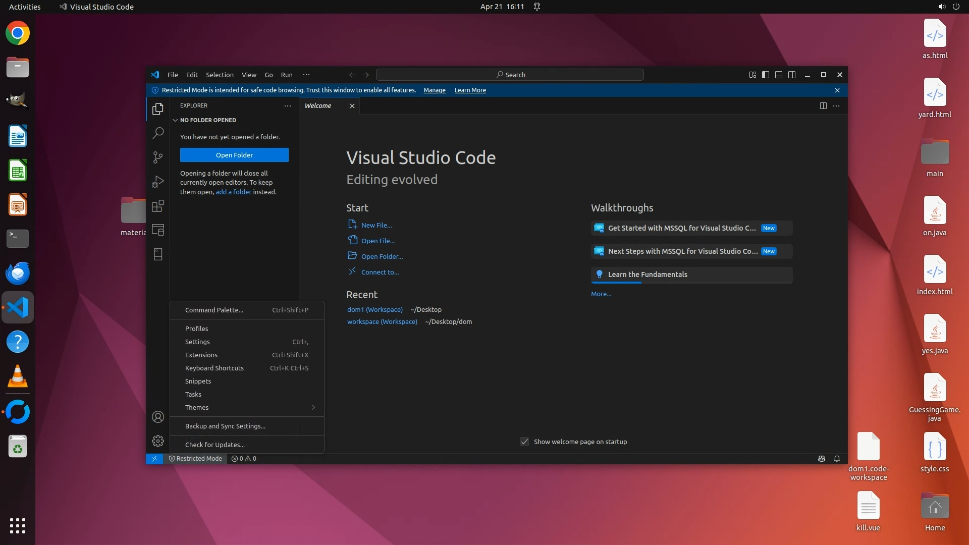Viewport: 969px width, 545px height.
Task: Click the Accounts icon in activity bar
Action: pyautogui.click(x=158, y=417)
